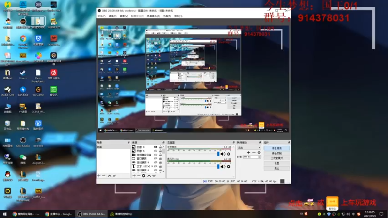Undock the Scenes panel with its pop-out icon

(x=129, y=142)
